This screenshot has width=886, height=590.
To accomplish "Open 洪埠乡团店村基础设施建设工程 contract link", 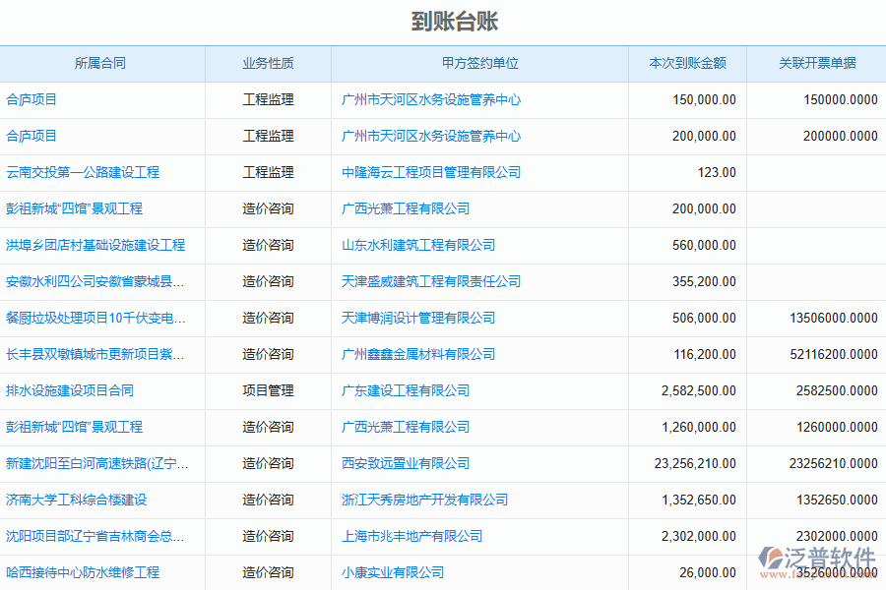I will point(95,245).
